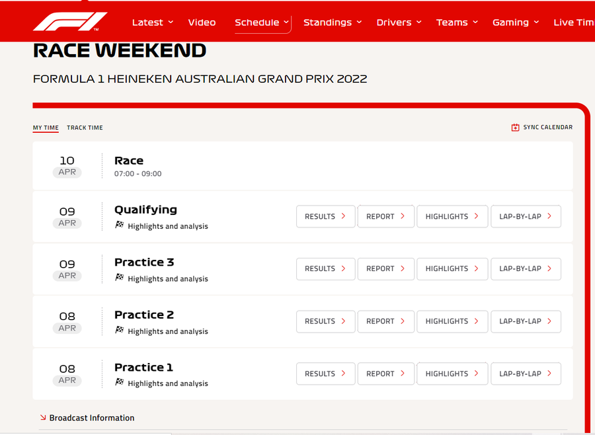Click the RACE WEEKEND heading
Viewport: 595px width, 435px height.
pyautogui.click(x=120, y=50)
